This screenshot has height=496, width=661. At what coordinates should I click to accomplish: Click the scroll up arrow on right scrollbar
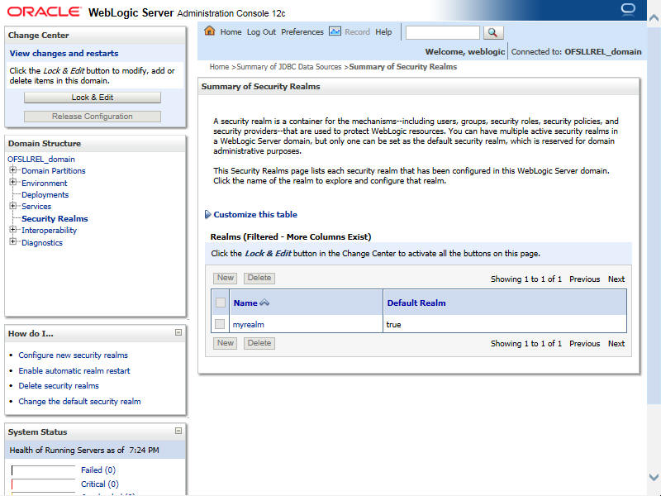click(654, 18)
